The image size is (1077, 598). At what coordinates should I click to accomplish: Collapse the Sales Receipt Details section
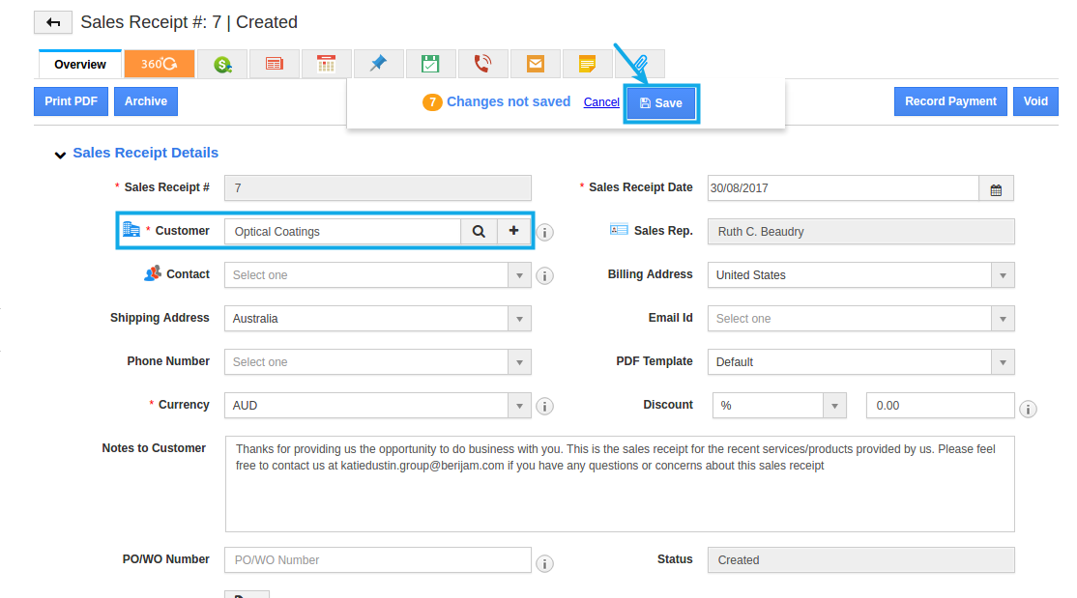tap(61, 155)
